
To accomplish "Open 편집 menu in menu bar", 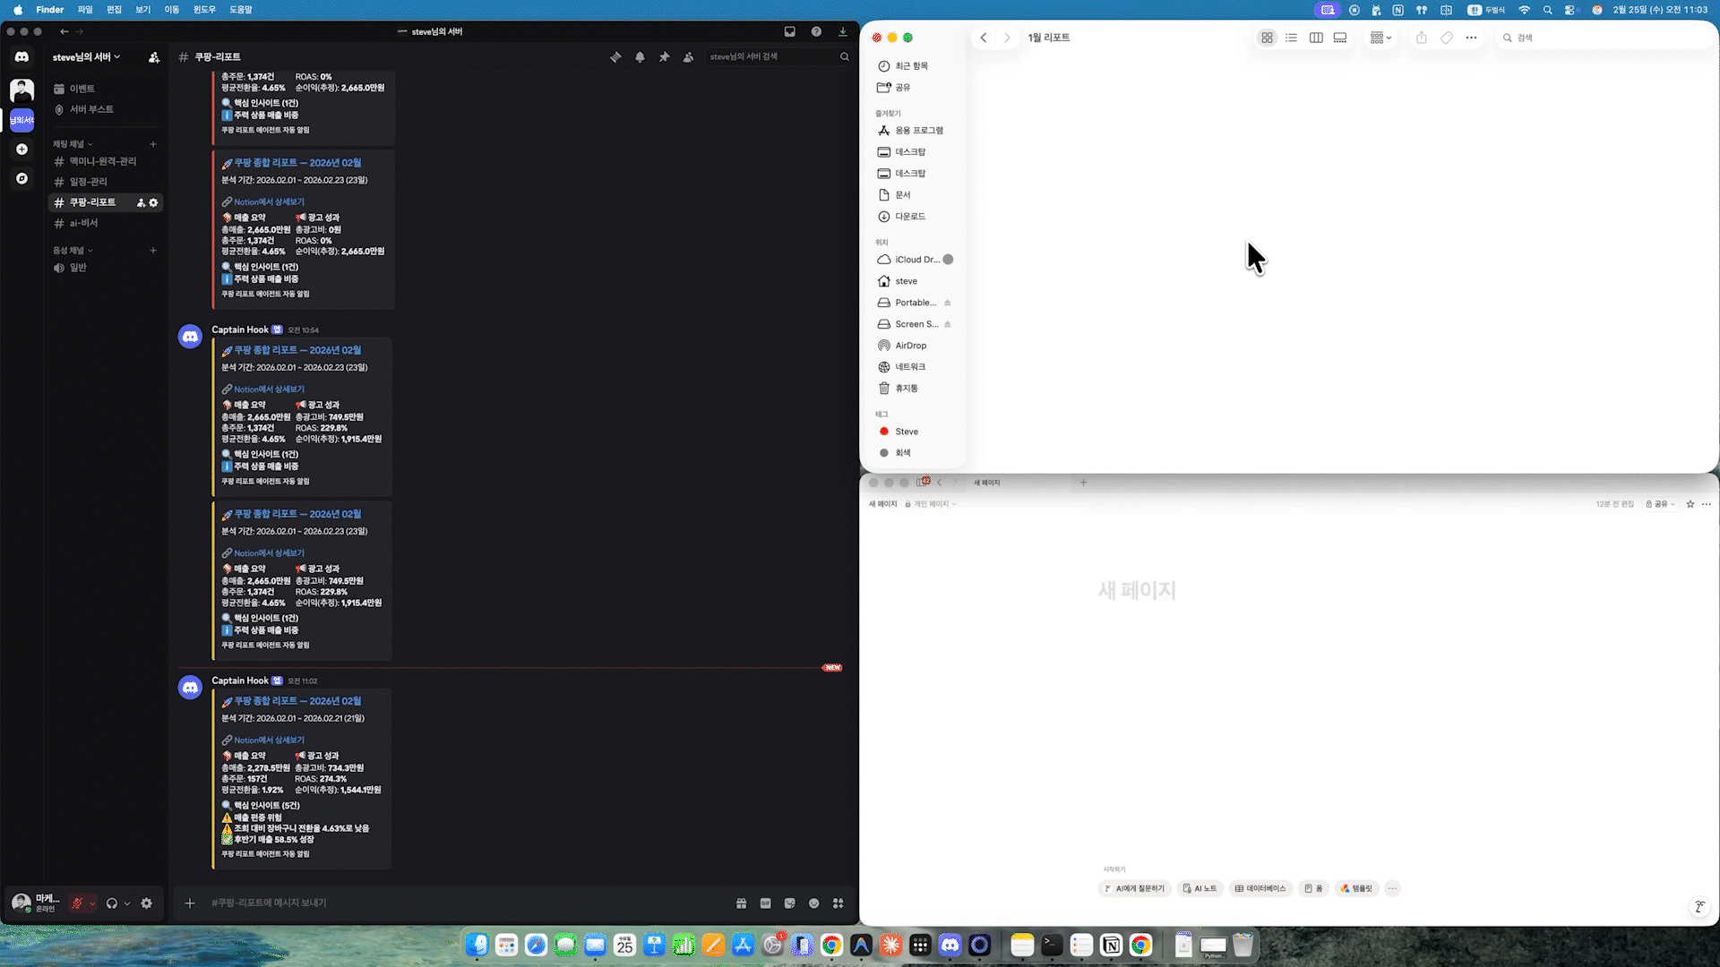I will coord(114,10).
